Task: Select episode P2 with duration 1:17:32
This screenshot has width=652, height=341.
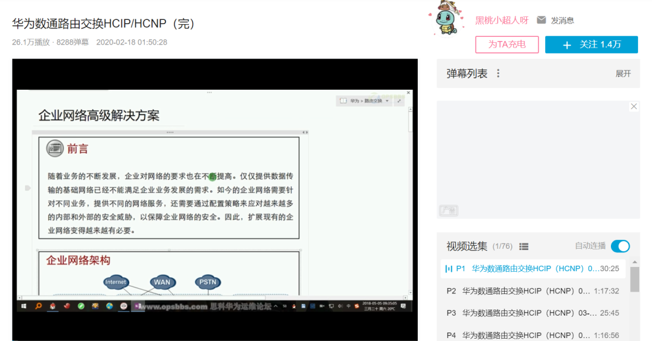Action: 532,291
